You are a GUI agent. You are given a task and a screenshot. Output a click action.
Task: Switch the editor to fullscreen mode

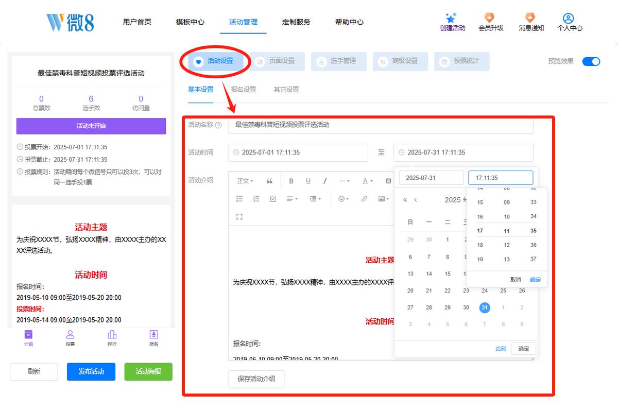pyautogui.click(x=239, y=217)
